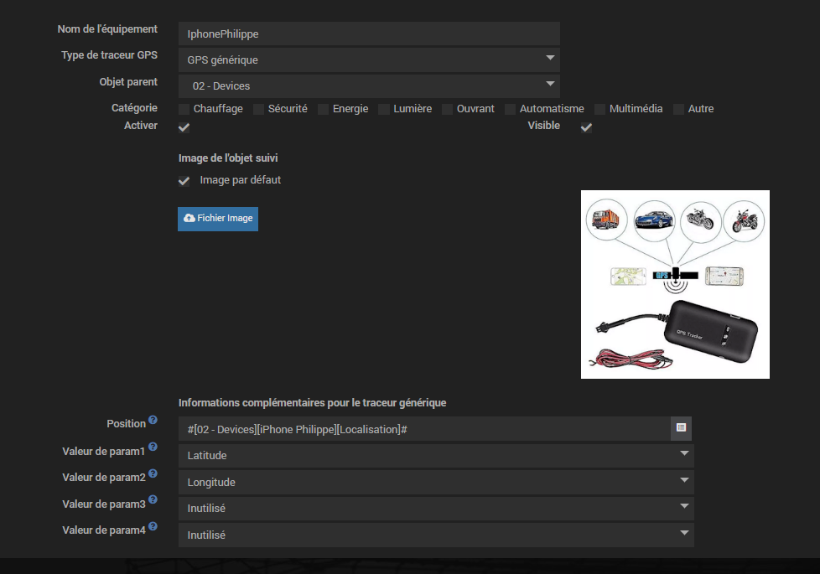820x574 pixels.
Task: Open the Type de traceur GPS dropdown
Action: 369,60
